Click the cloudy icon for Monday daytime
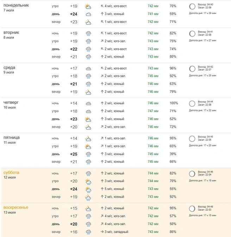231x237 pixels. pyautogui.click(x=88, y=14)
